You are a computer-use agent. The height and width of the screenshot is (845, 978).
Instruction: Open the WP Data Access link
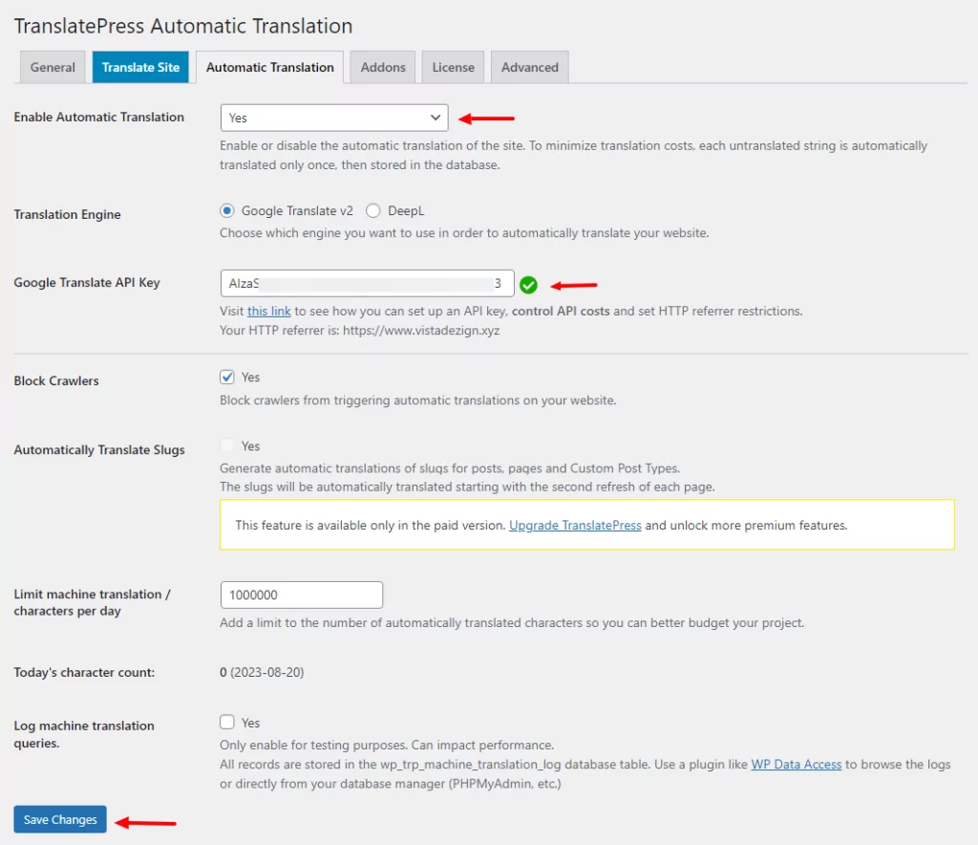796,765
